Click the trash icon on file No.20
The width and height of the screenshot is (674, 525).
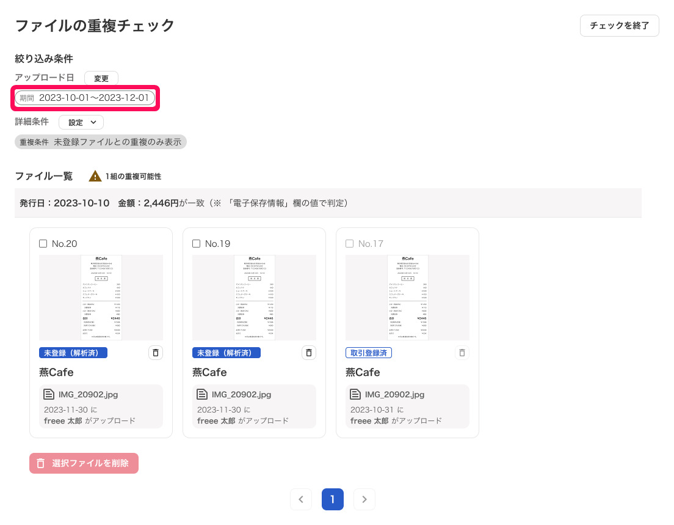(156, 353)
